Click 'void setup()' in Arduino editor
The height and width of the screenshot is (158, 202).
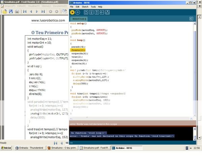78,23
